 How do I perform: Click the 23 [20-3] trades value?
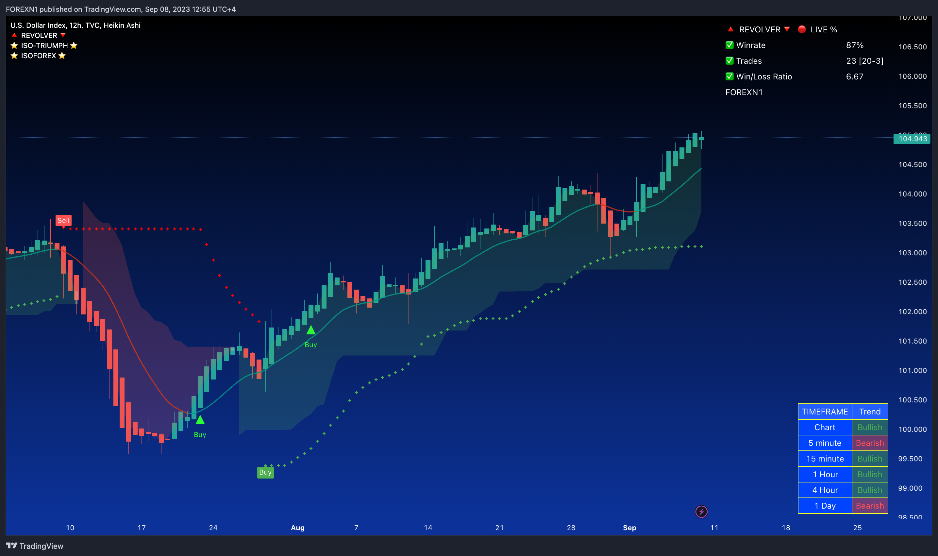pyautogui.click(x=864, y=61)
